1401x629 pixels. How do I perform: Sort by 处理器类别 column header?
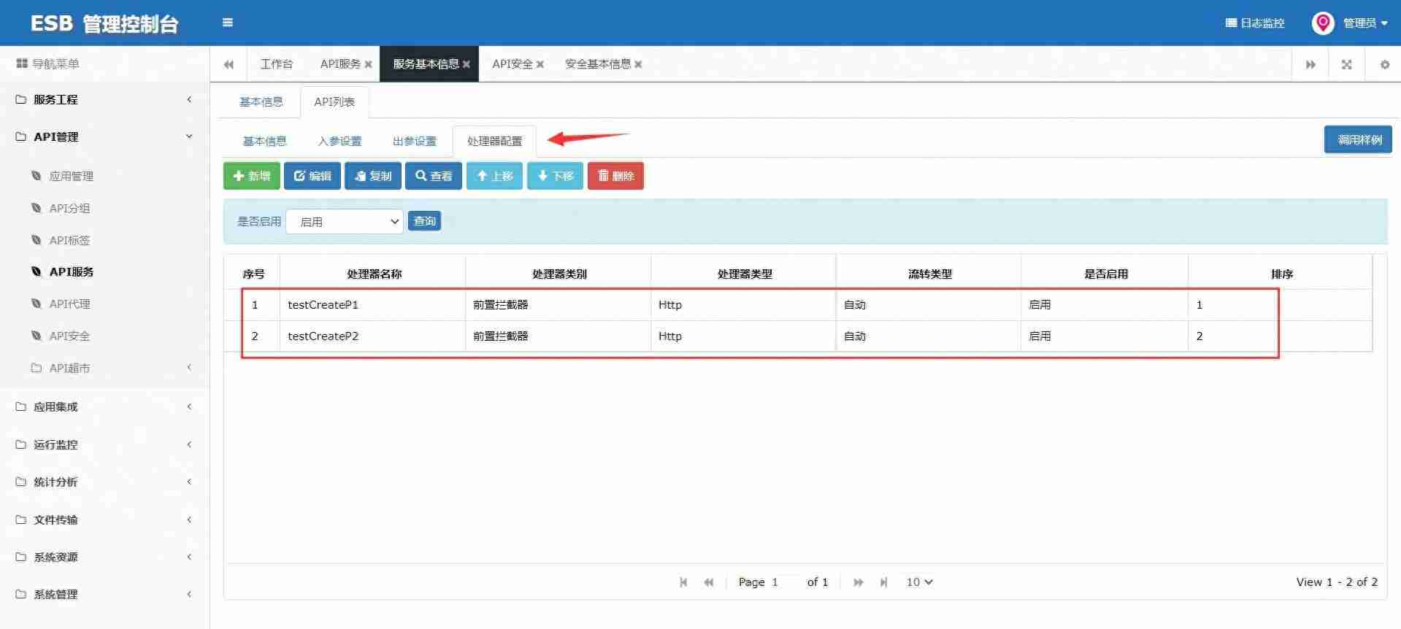(559, 274)
